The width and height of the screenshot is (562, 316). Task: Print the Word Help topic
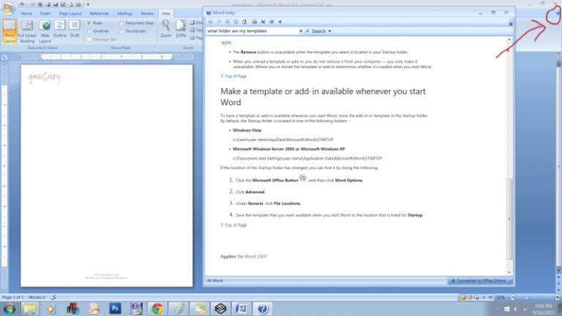pyautogui.click(x=255, y=22)
